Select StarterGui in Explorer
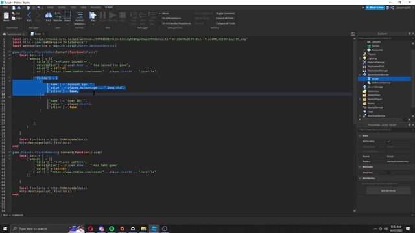This screenshot has width=415, height=233. (x=373, y=91)
